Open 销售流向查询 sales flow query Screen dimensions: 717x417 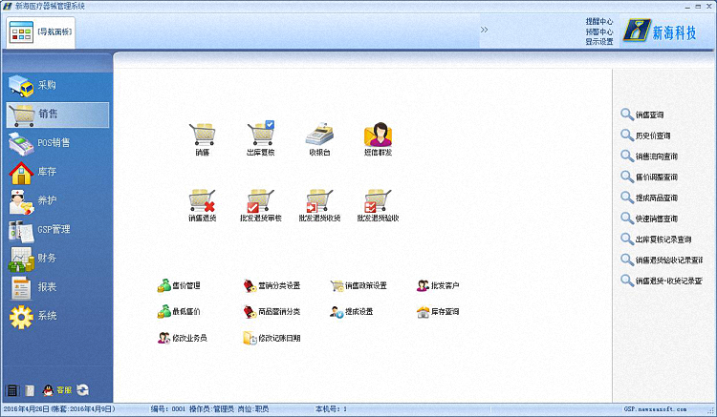click(649, 156)
